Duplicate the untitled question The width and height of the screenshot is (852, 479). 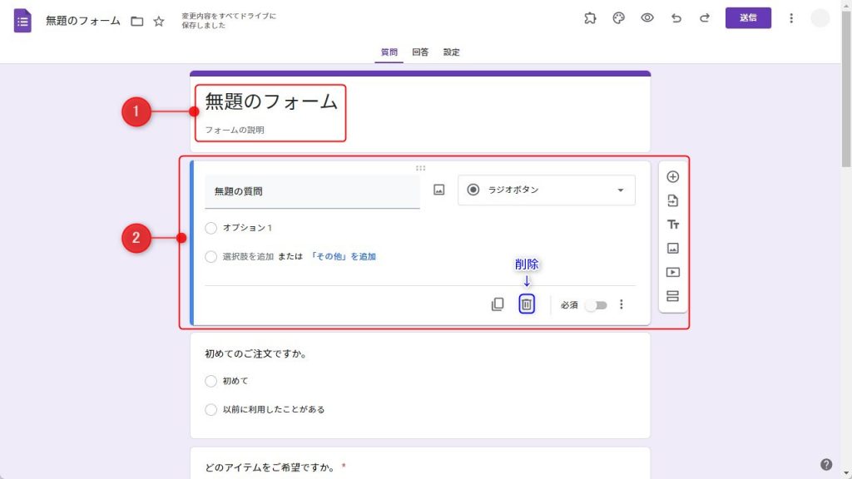tap(498, 304)
